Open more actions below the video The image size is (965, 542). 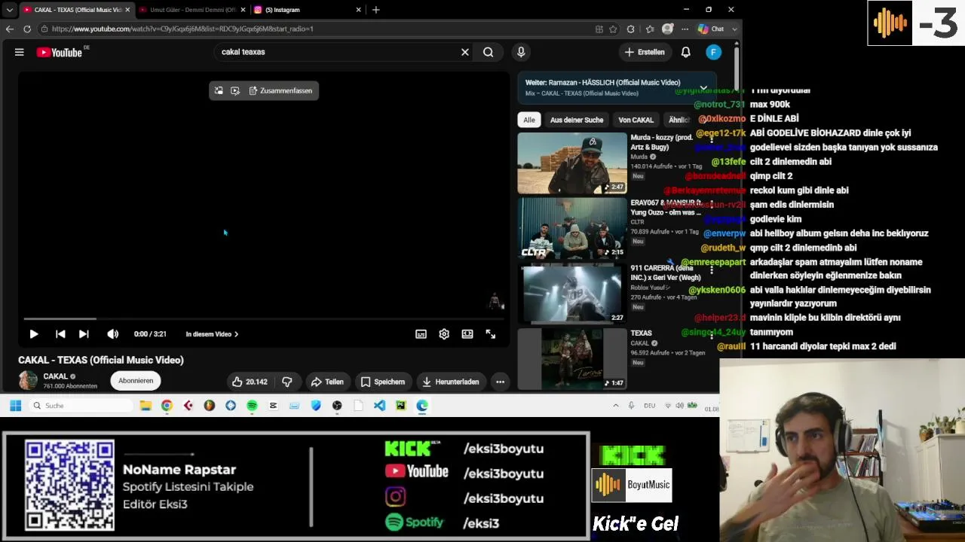pyautogui.click(x=500, y=382)
